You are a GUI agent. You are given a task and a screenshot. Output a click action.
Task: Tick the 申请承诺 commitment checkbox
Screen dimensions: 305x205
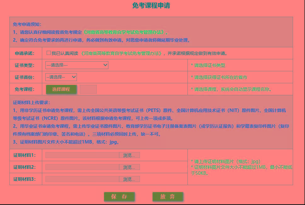click(49, 53)
